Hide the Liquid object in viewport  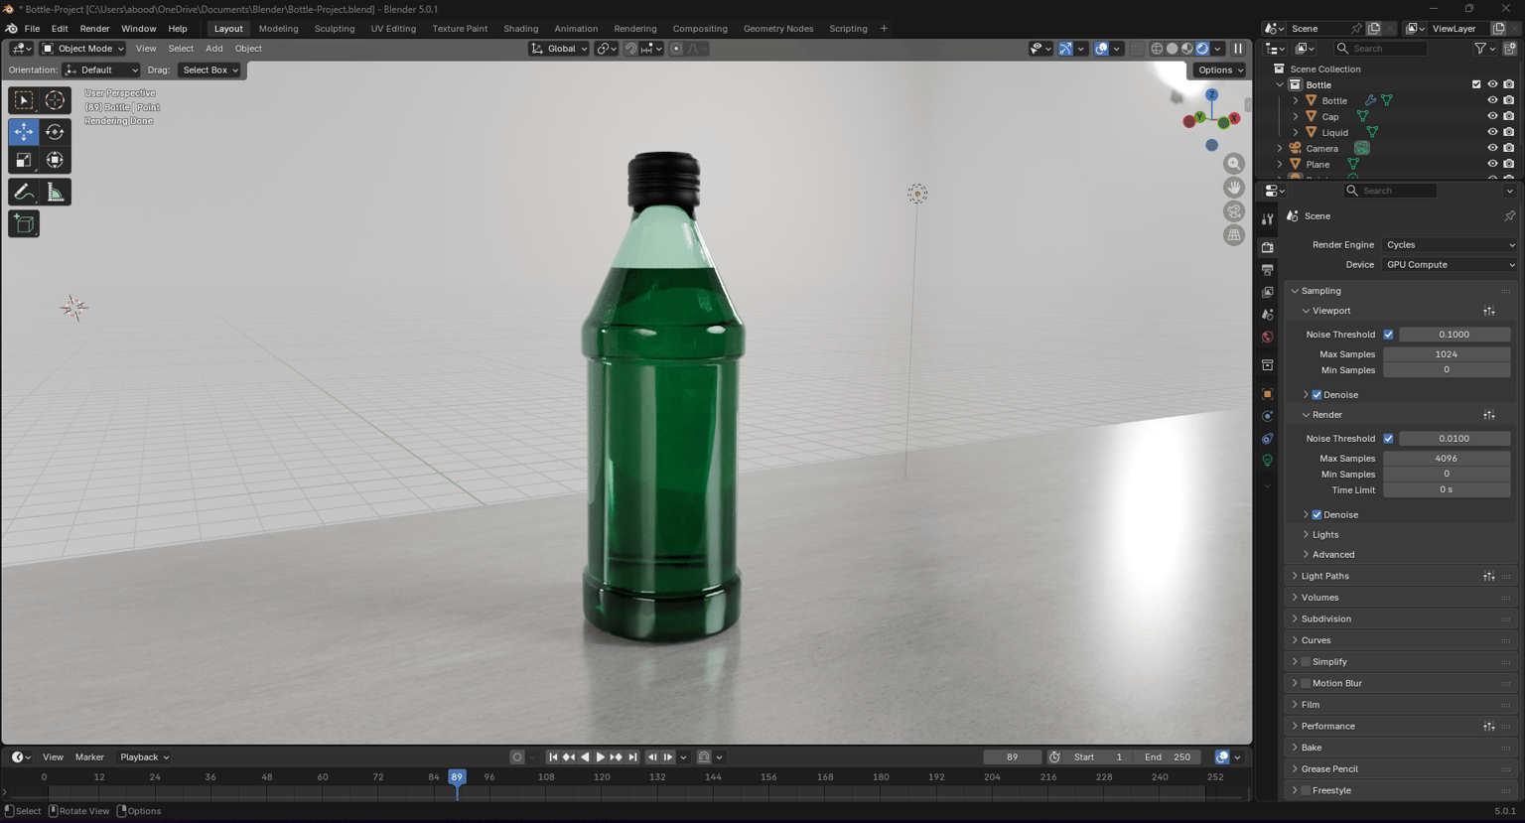pos(1492,132)
